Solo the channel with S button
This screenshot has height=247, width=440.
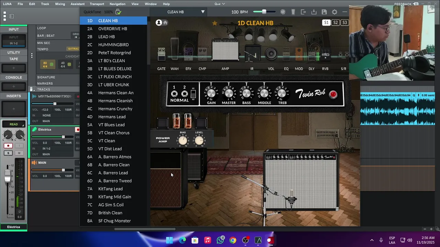click(x=8, y=153)
